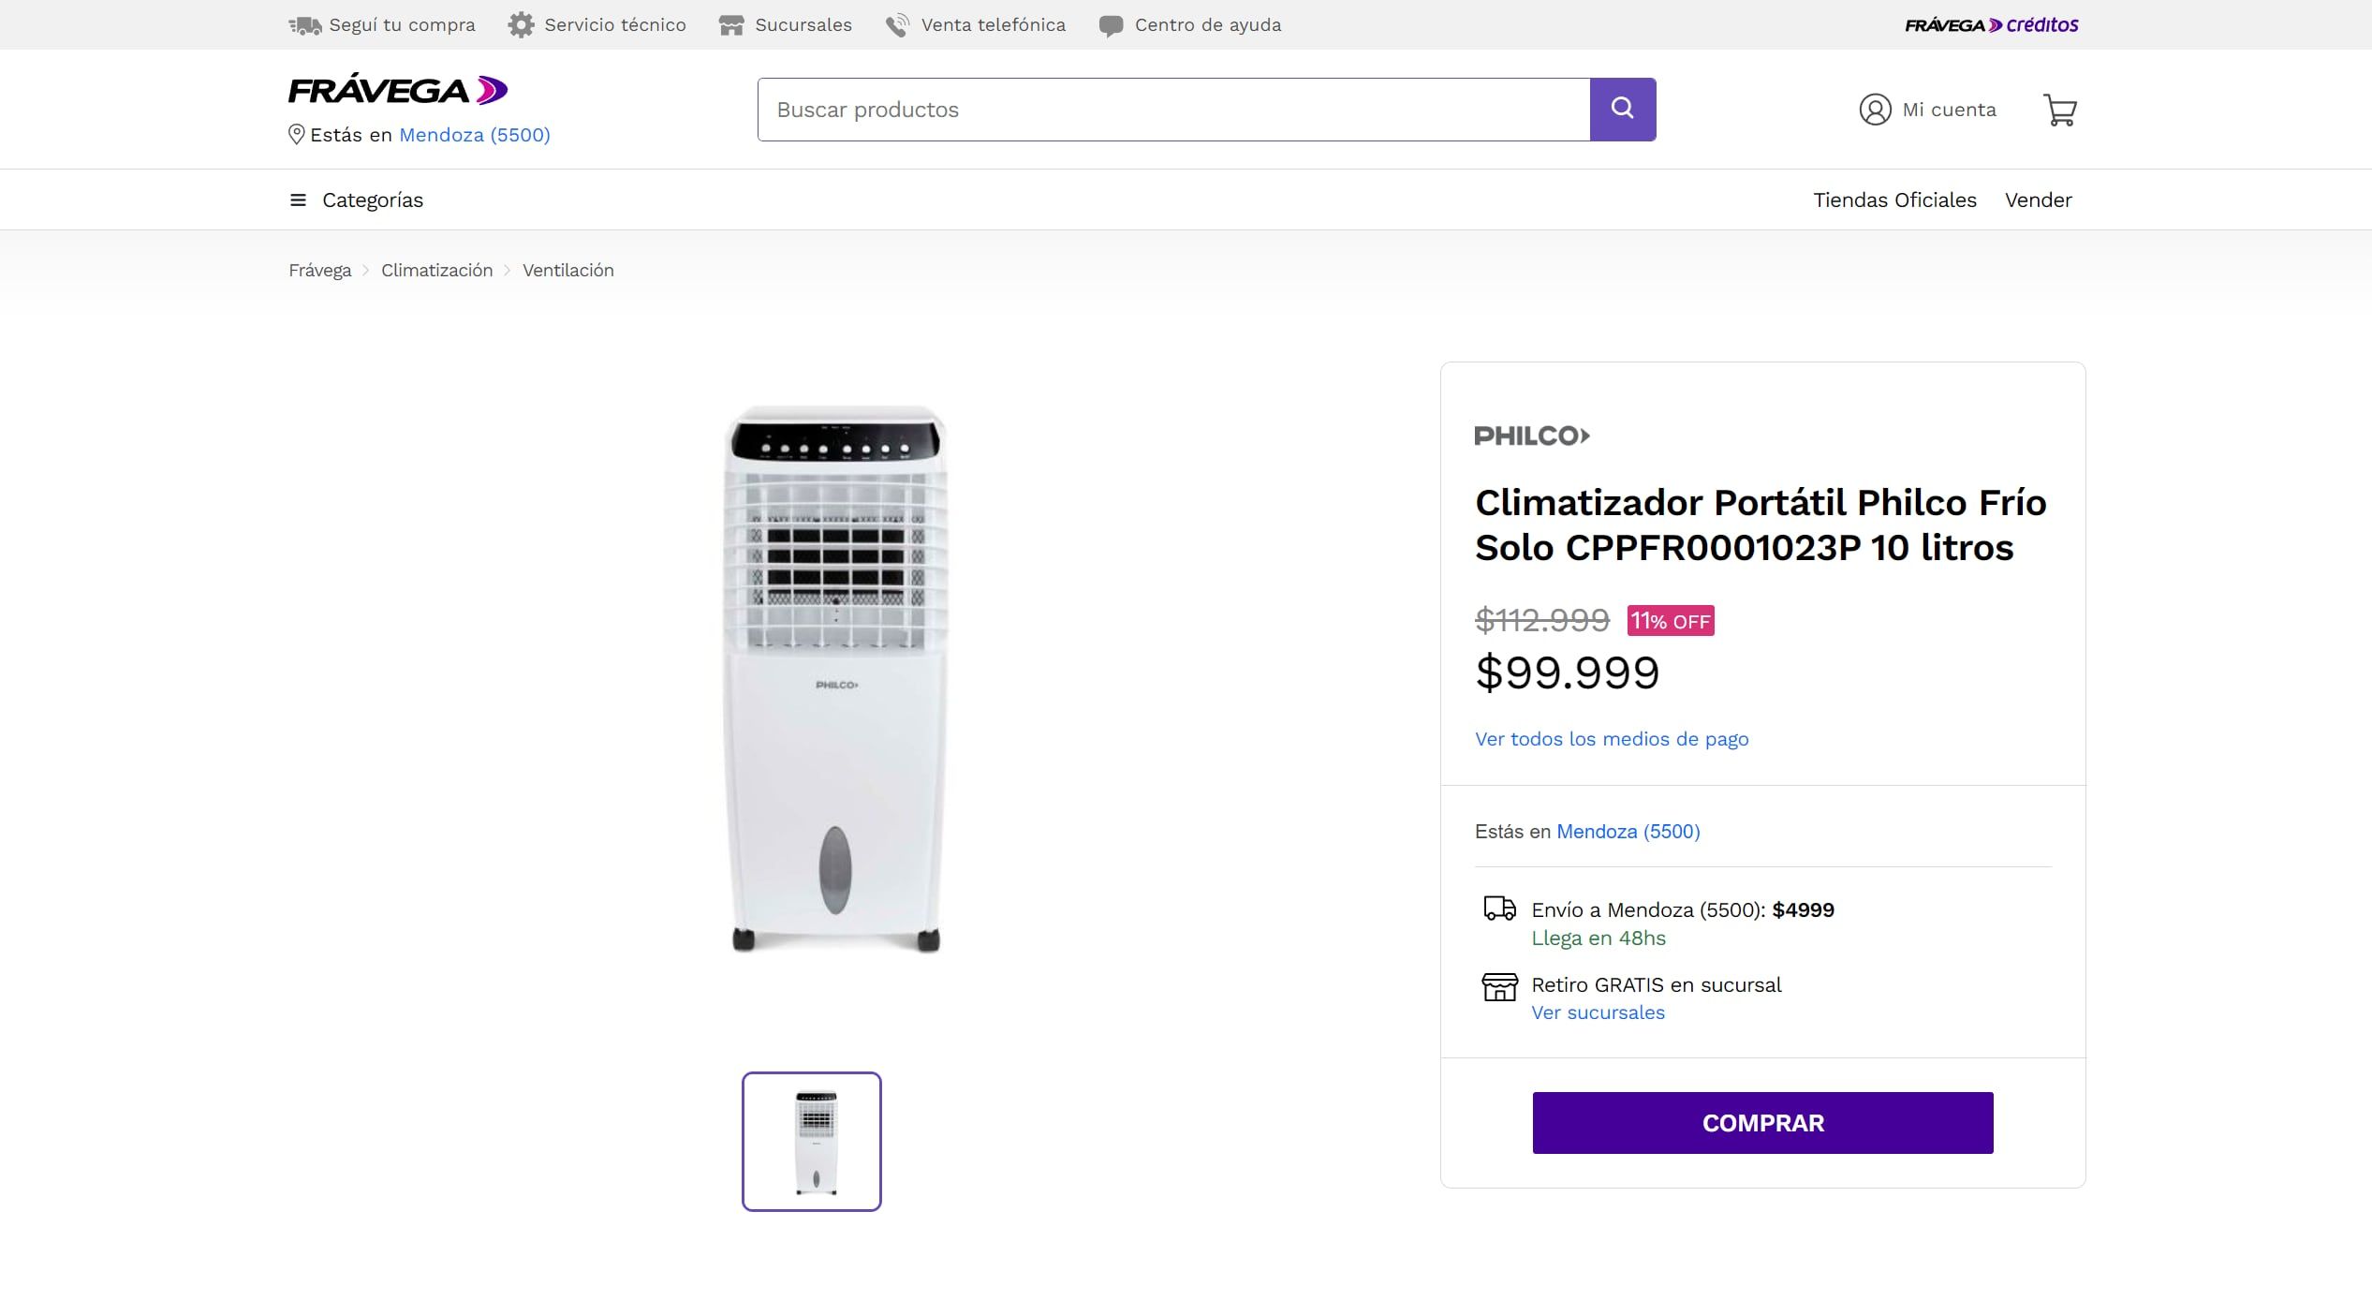Click the Centro de ayuda chat icon
Screen dimensions: 2372x1300
pos(1111,24)
